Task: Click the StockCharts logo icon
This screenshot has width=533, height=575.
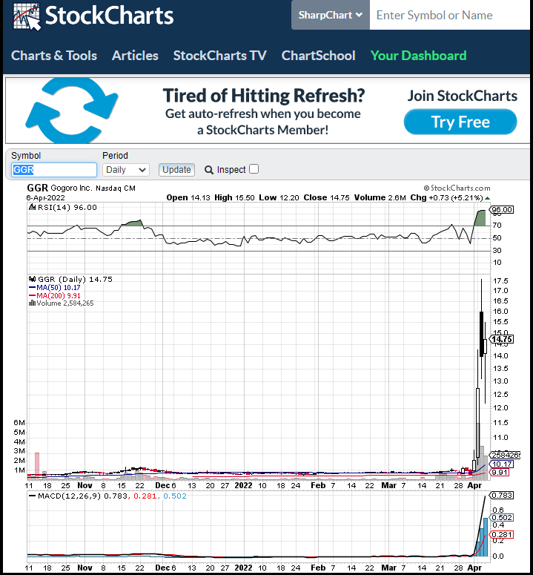Action: click(x=27, y=16)
